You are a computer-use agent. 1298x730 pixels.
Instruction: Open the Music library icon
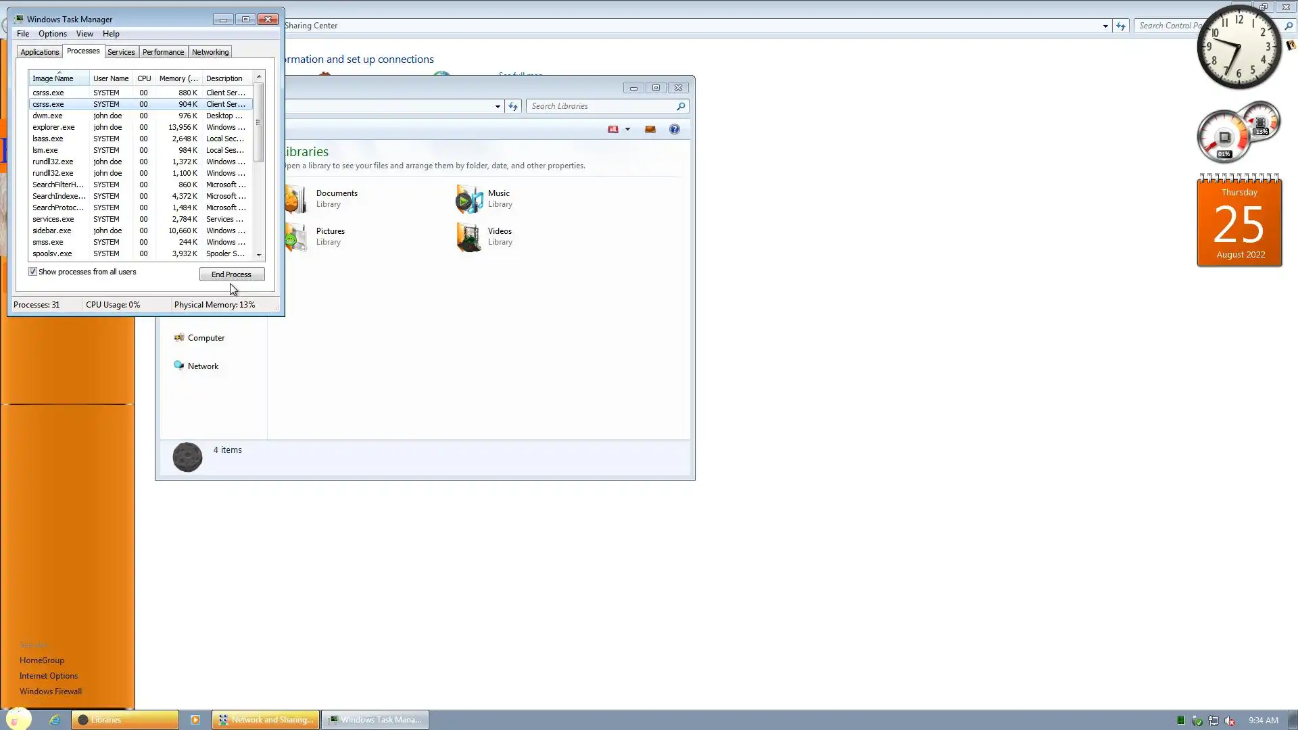click(469, 199)
